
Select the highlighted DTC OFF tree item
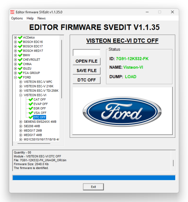40,117
